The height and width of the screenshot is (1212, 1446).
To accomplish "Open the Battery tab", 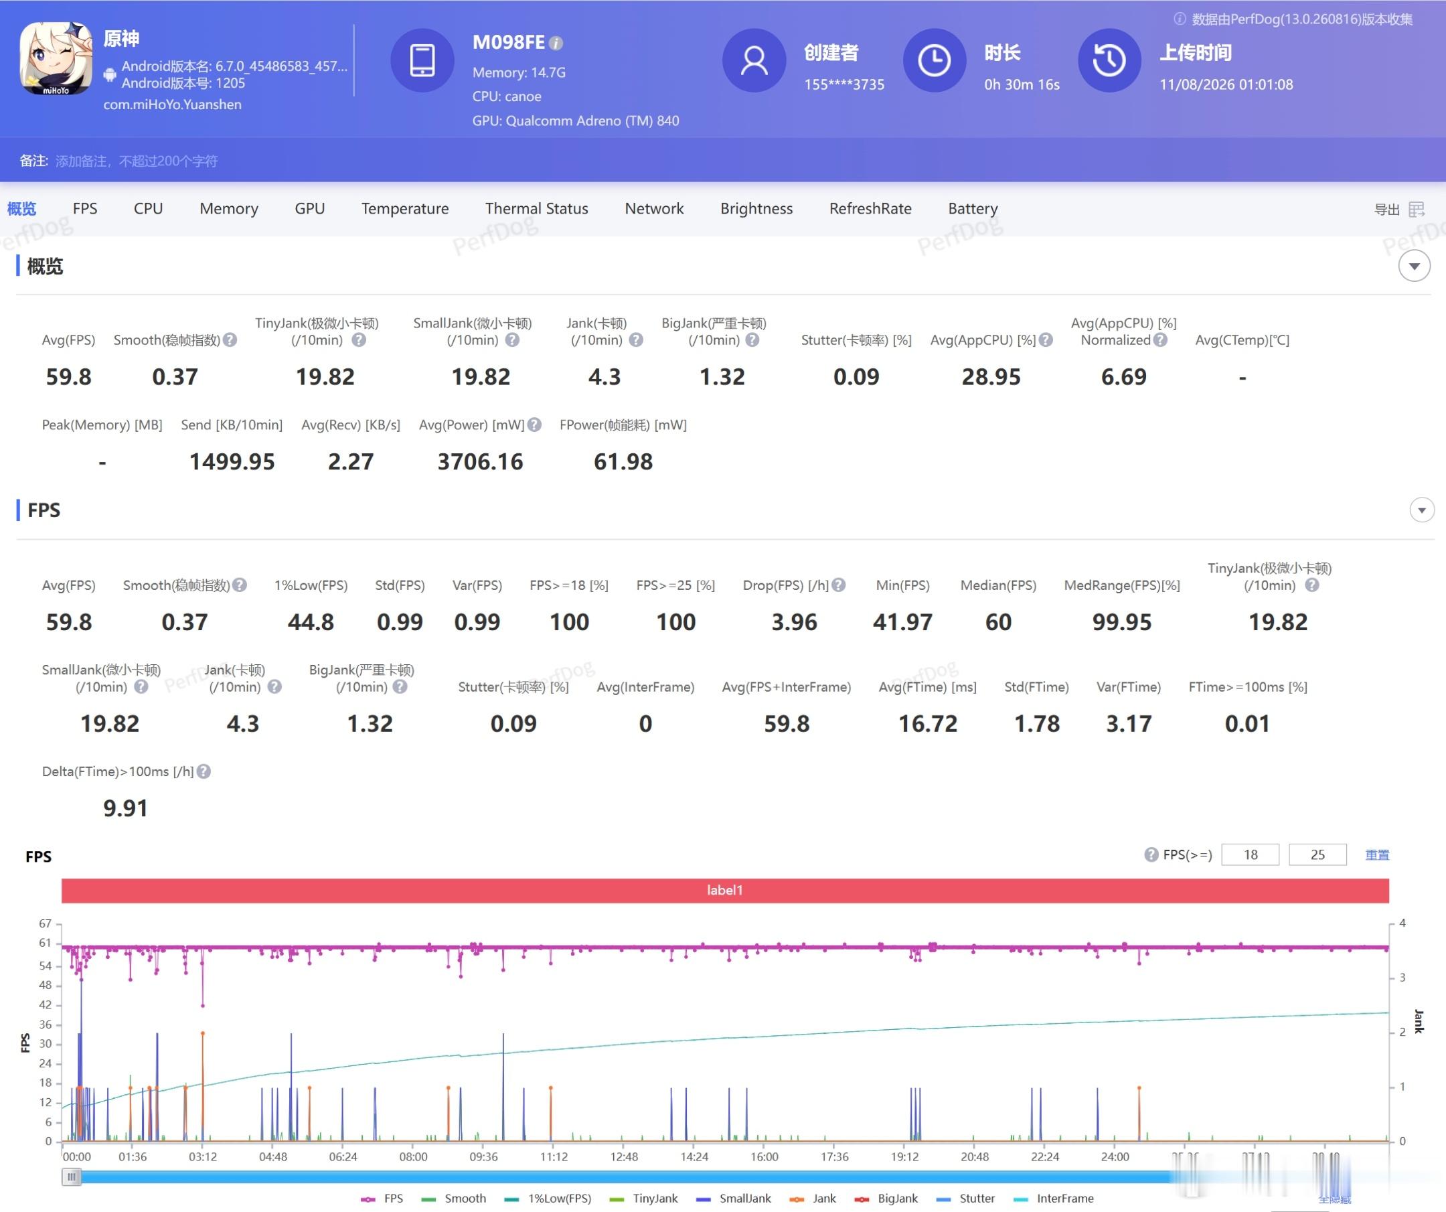I will click(x=972, y=209).
